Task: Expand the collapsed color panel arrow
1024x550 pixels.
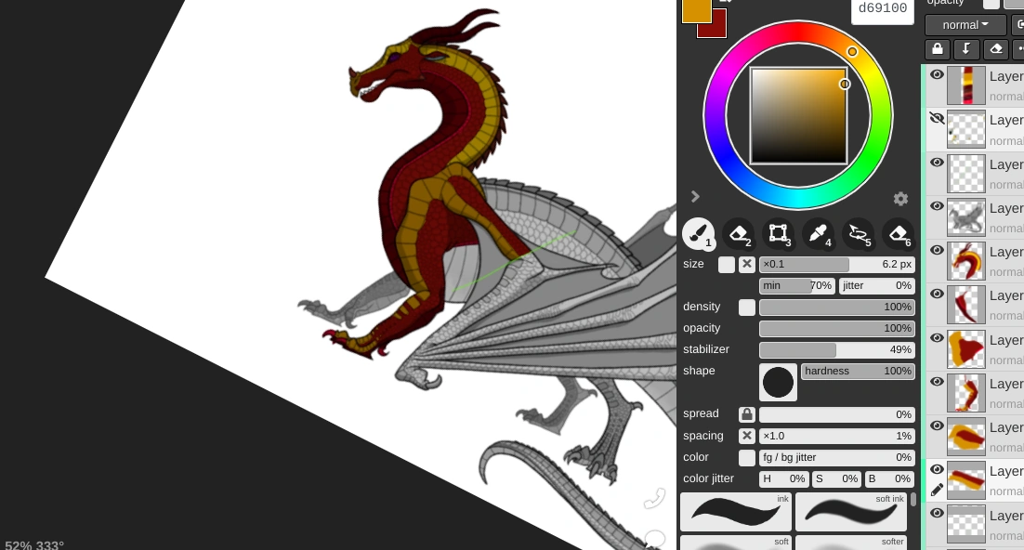Action: (x=695, y=196)
